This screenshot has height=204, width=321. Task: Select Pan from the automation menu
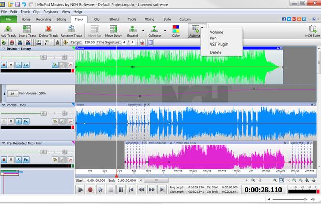213,38
